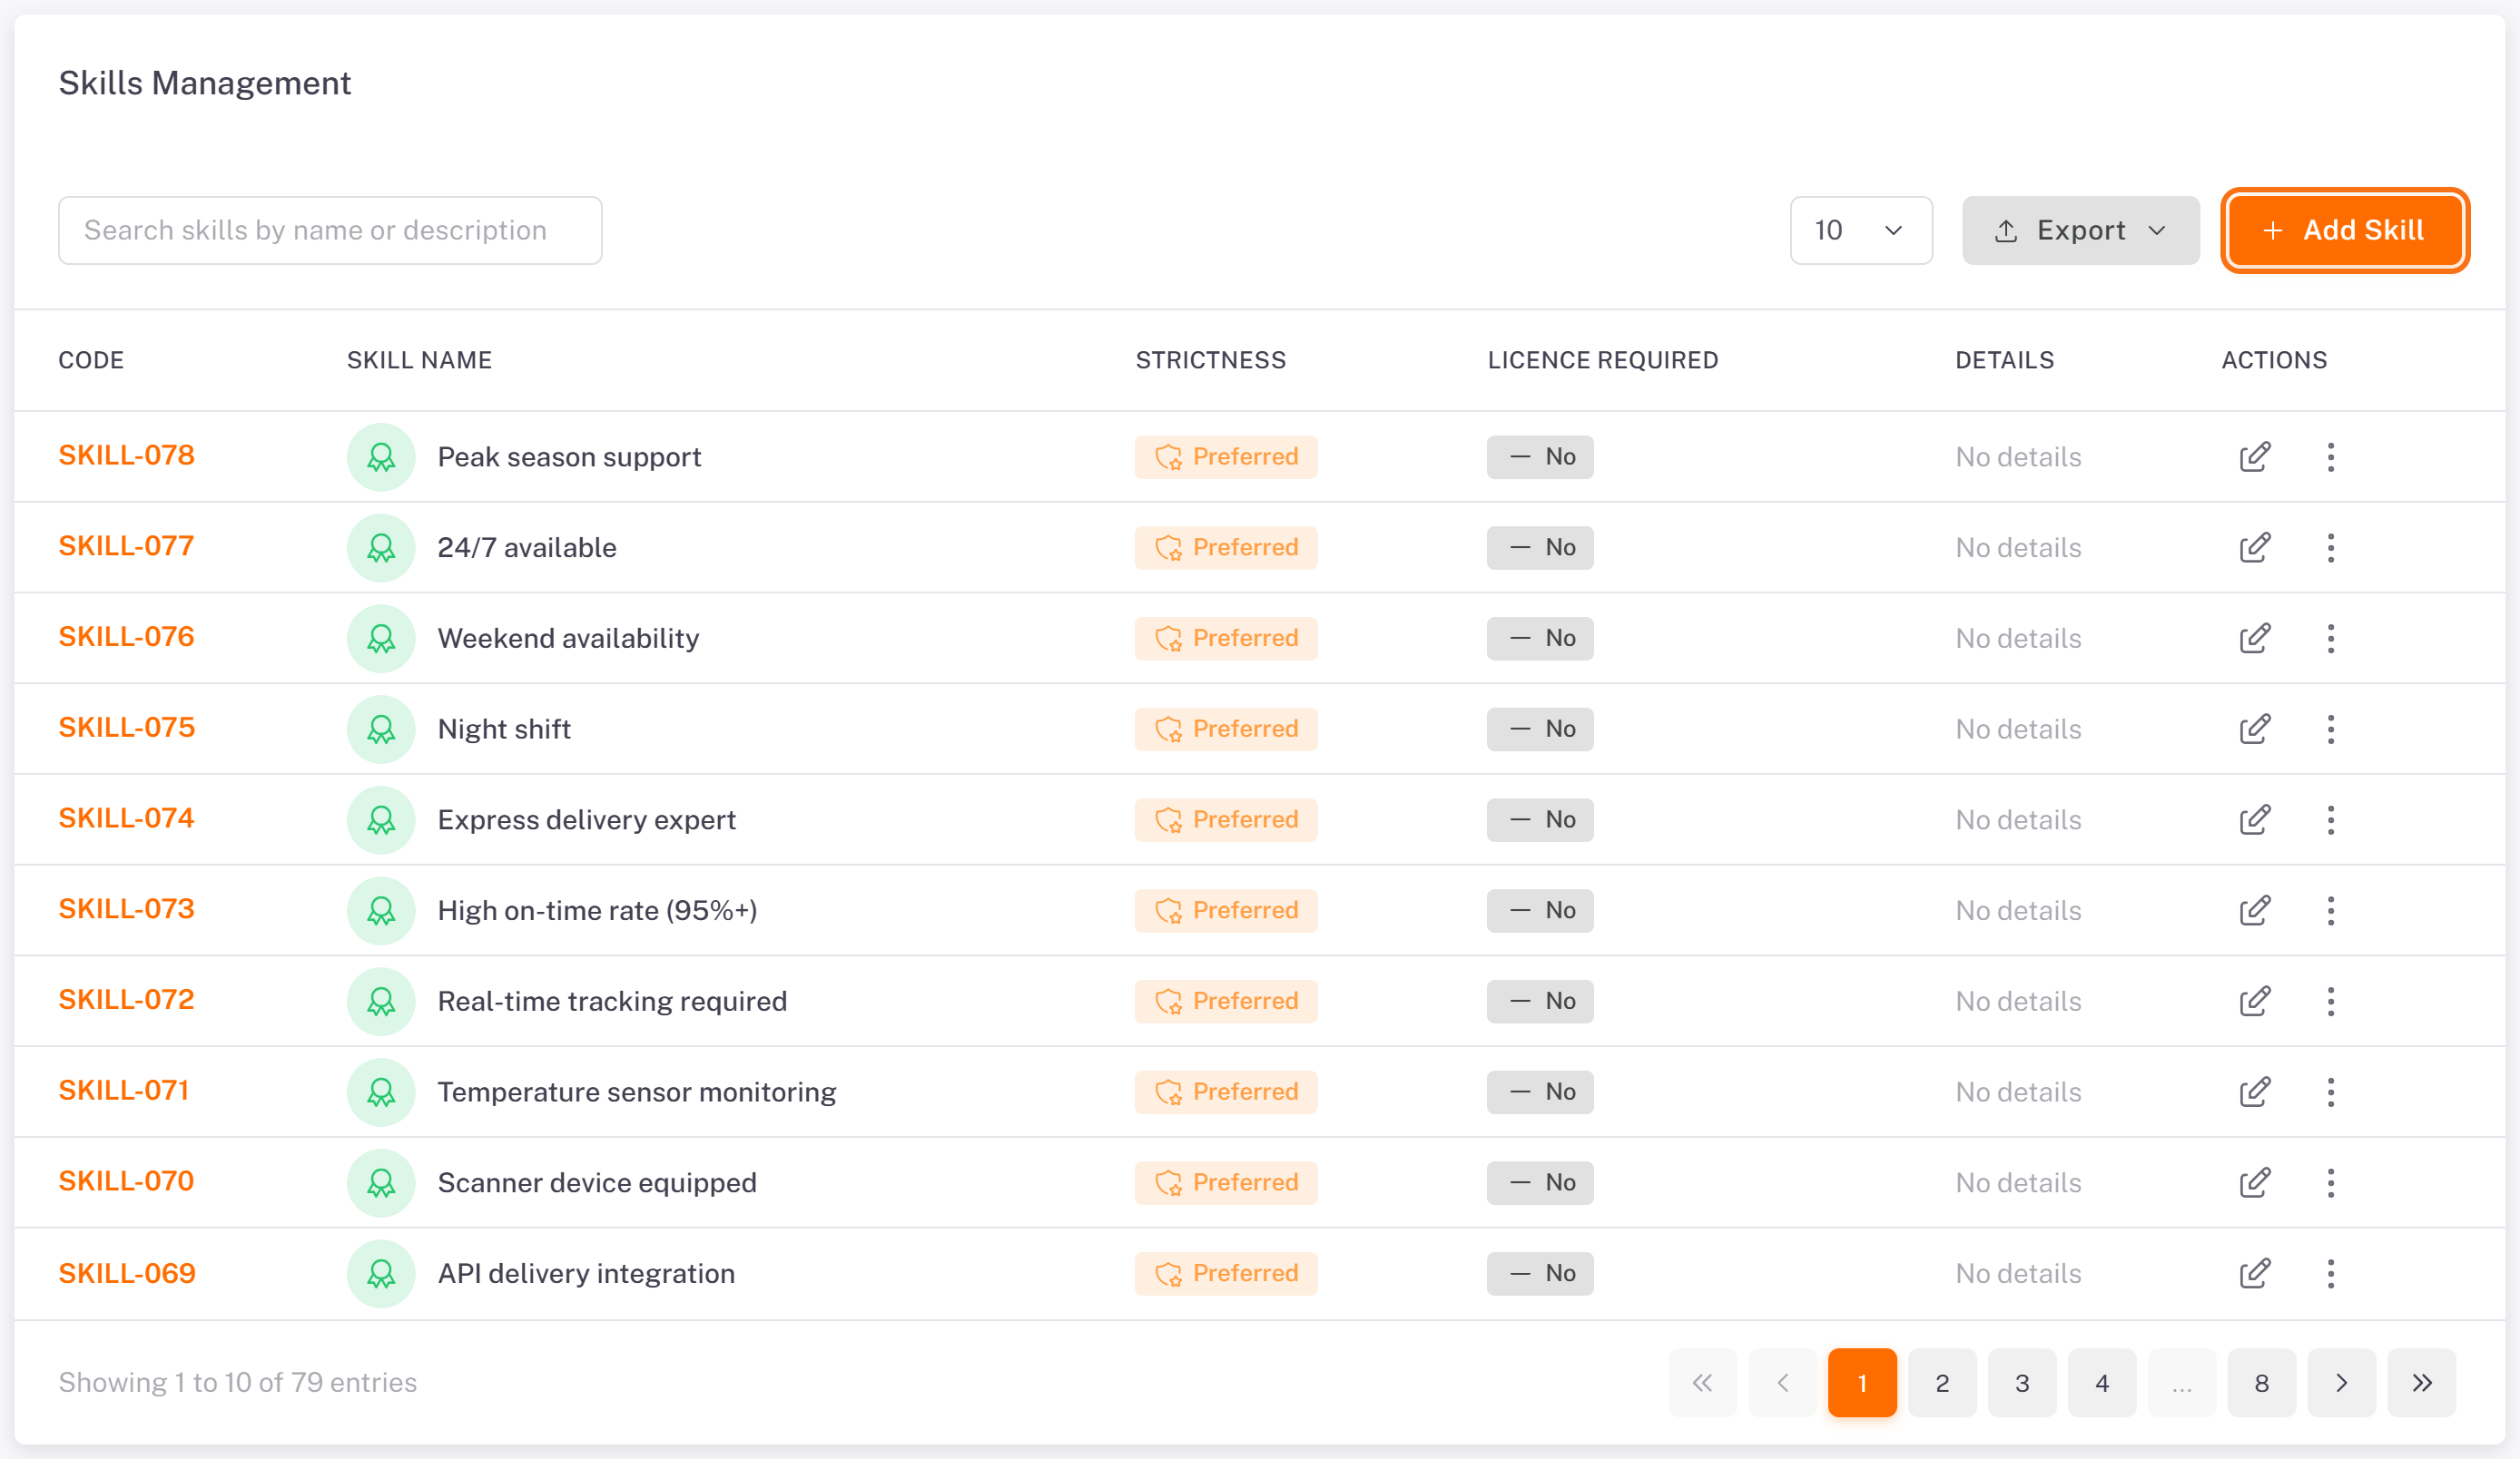Click the No licence badge for Temperature sensor monitoring
Image resolution: width=2520 pixels, height=1459 pixels.
point(1539,1092)
